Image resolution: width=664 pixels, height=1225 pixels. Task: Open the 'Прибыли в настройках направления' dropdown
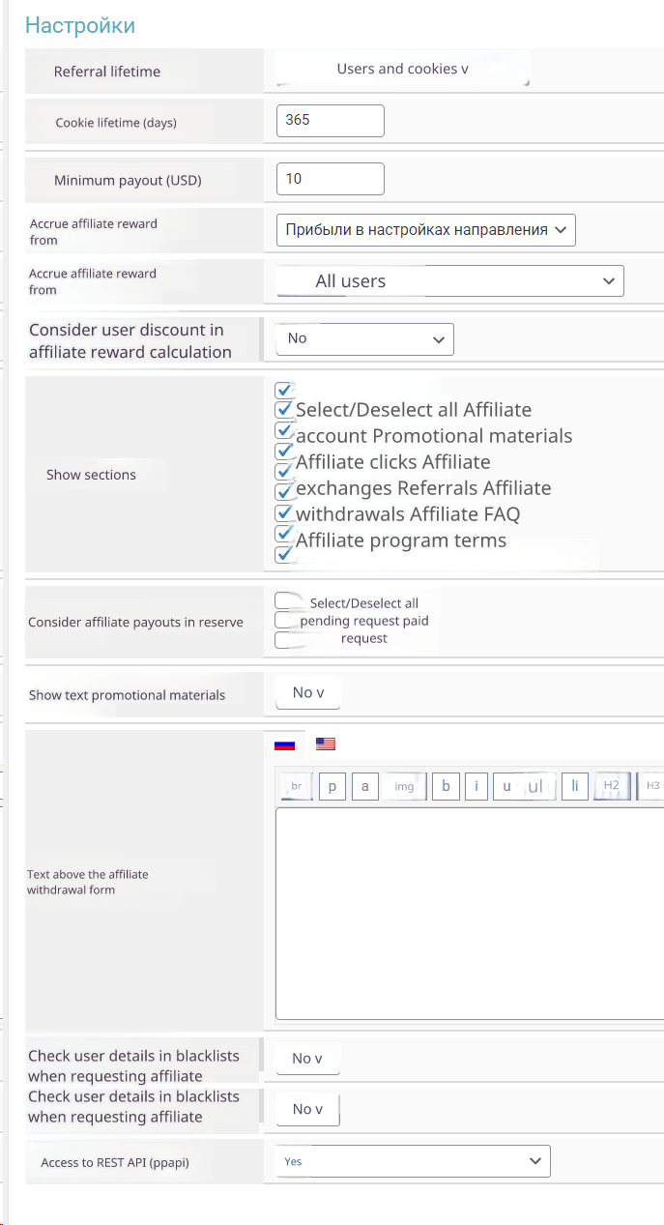tap(425, 230)
